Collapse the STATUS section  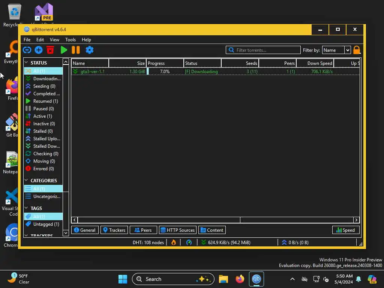pos(26,63)
